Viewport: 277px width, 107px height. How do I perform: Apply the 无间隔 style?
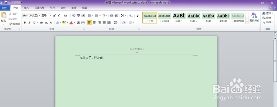[164, 18]
